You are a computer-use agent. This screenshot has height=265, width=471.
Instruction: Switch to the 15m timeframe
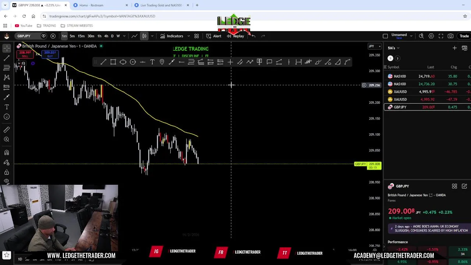(x=81, y=36)
